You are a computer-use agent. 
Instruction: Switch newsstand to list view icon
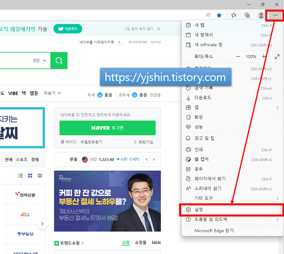pyautogui.click(x=20, y=175)
